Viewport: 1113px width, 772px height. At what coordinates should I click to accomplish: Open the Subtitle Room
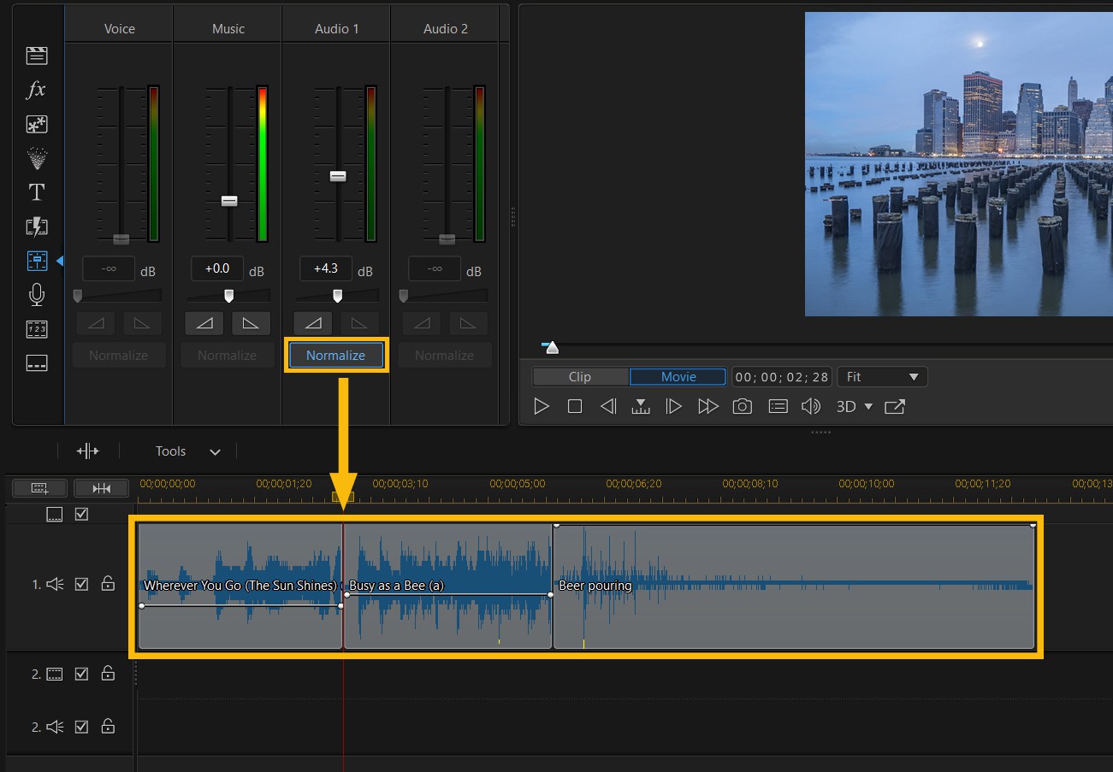pyautogui.click(x=36, y=362)
